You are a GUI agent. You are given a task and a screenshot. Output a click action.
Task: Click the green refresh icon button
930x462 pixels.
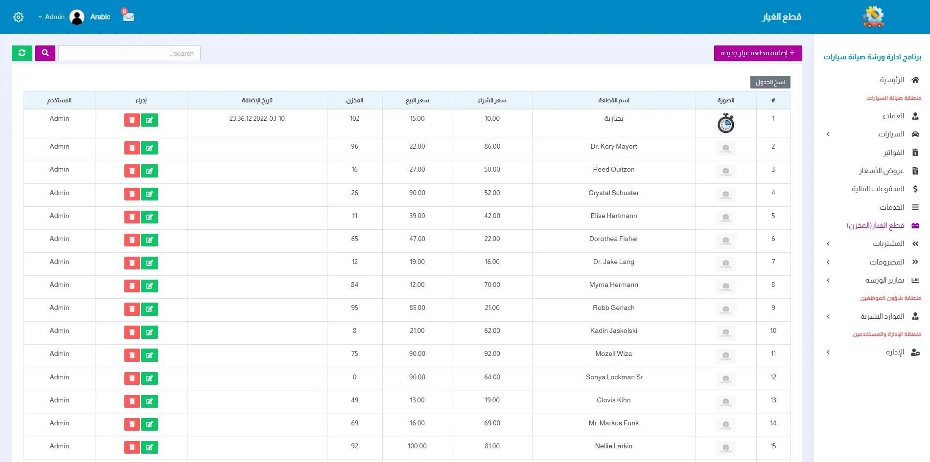pyautogui.click(x=22, y=53)
